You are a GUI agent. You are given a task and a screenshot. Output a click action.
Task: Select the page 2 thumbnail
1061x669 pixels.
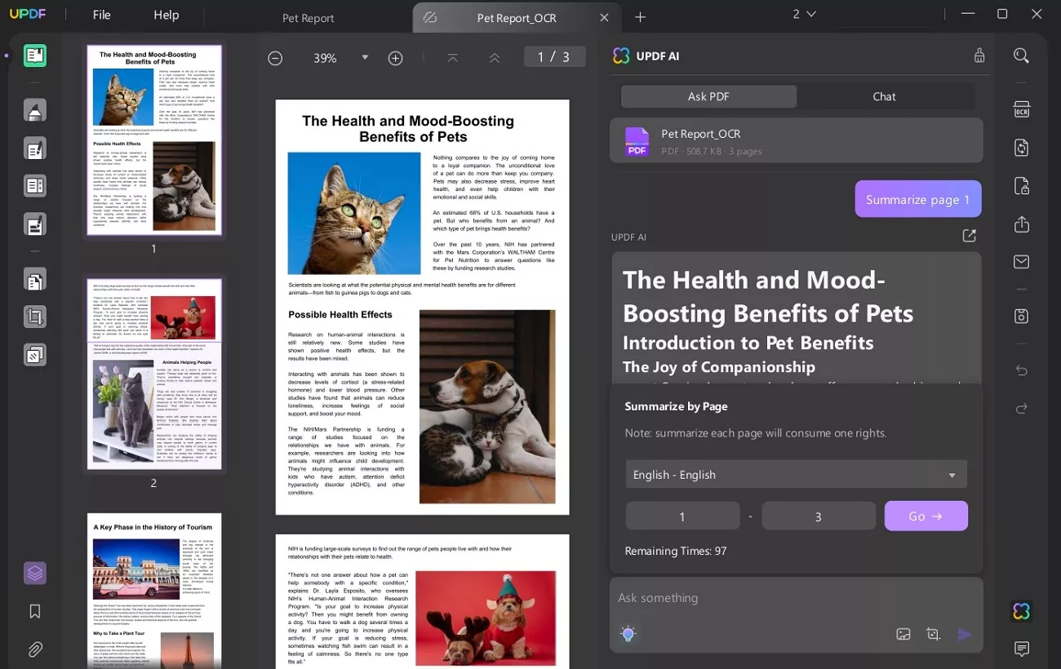(x=154, y=373)
